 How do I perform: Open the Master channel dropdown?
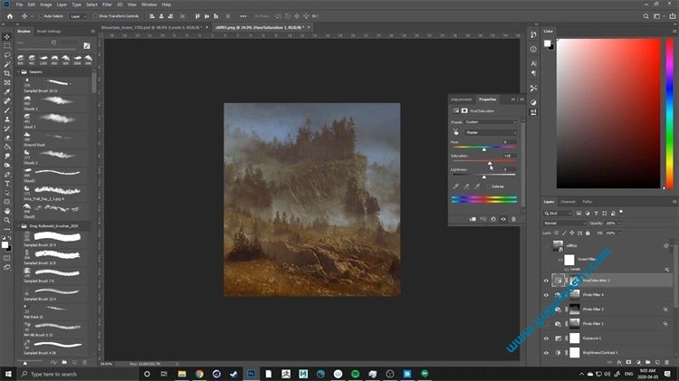click(491, 132)
